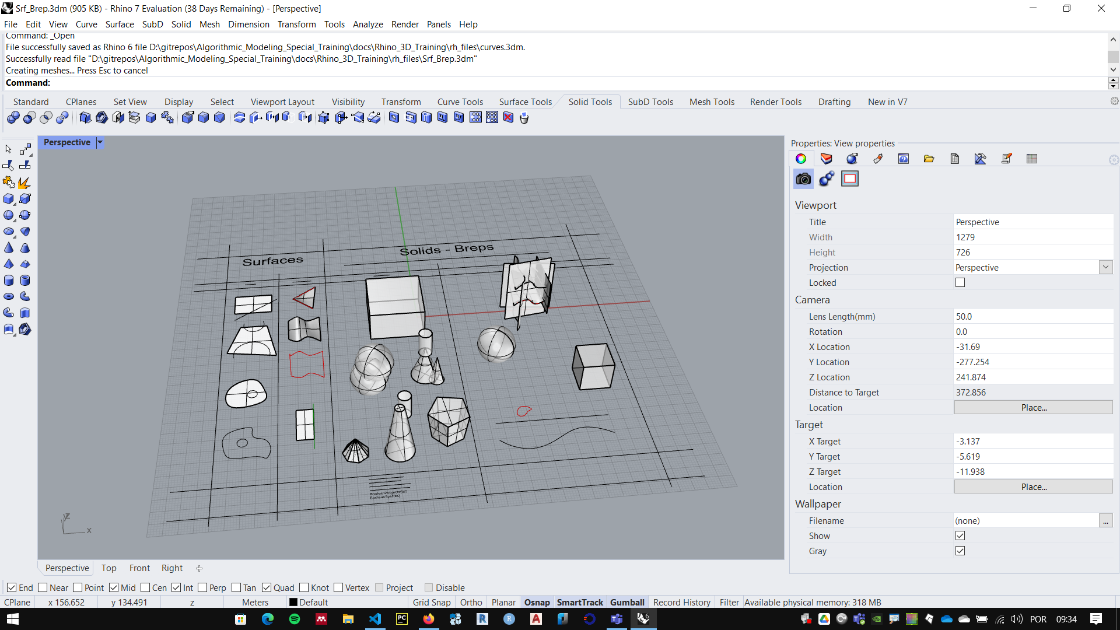Click the red frame icon in Properties
Screen dimensions: 1120x630
point(850,179)
